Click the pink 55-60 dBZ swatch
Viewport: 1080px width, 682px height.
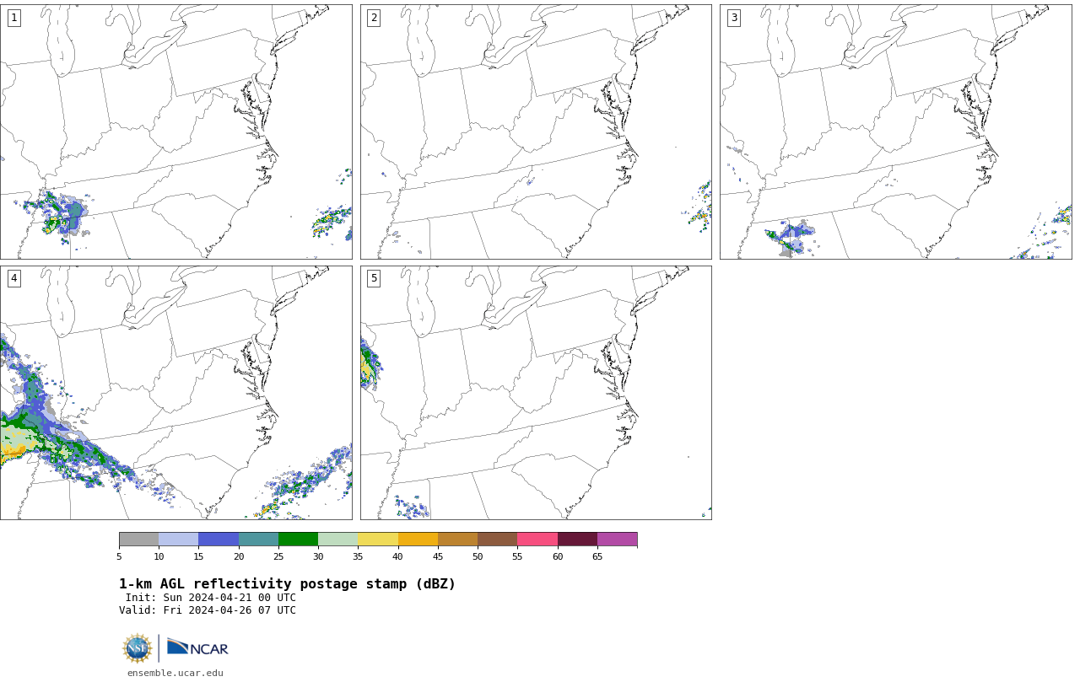pyautogui.click(x=537, y=540)
